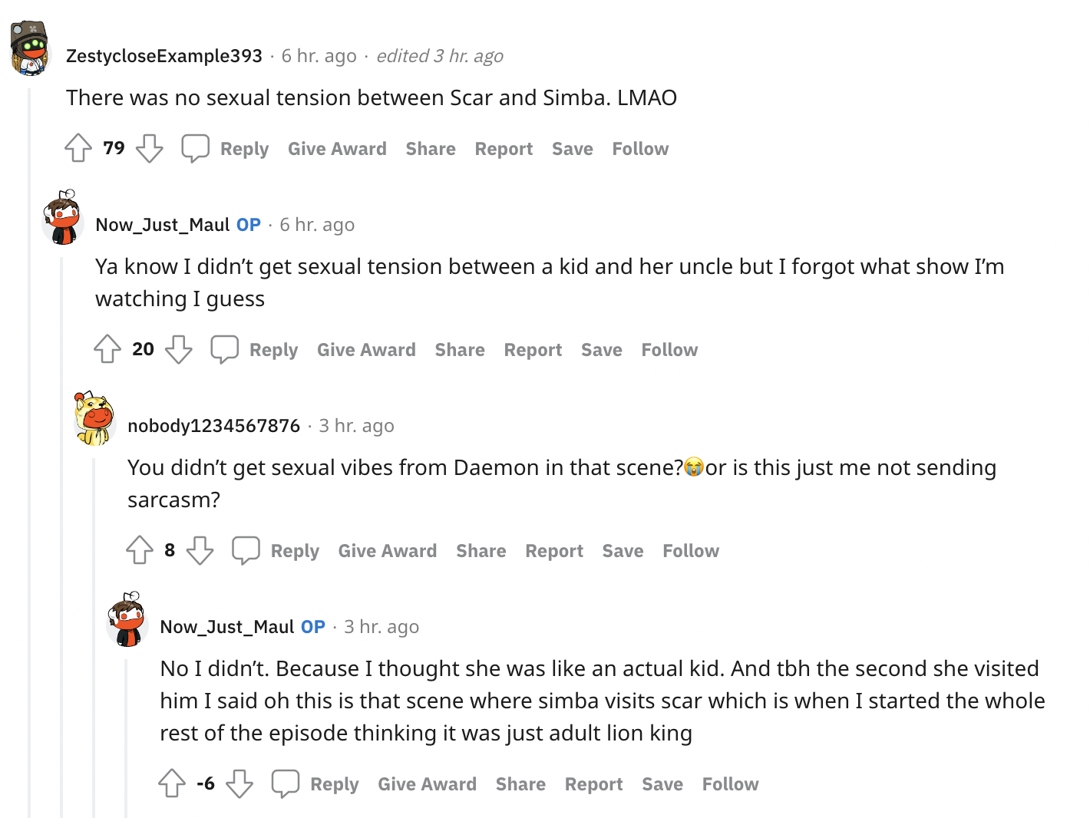The width and height of the screenshot is (1090, 818).
Task: Give Award to ZestycloseExample393's comment
Action: (337, 149)
